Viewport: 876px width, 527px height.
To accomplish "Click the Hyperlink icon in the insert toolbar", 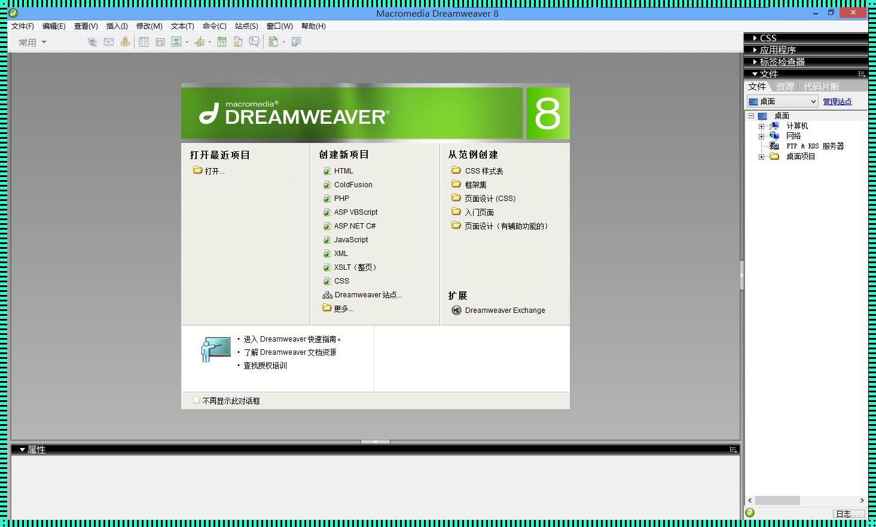I will (x=91, y=42).
